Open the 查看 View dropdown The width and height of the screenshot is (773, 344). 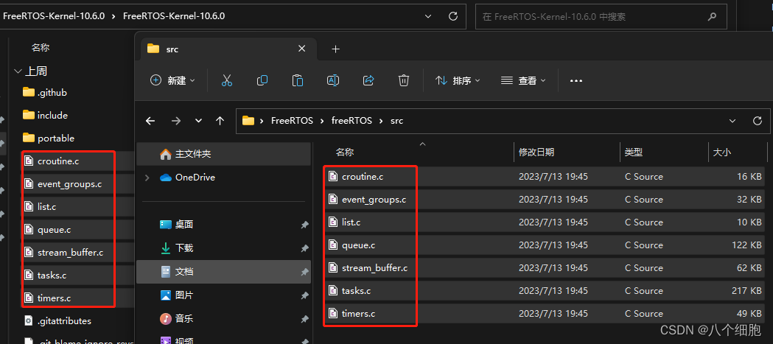click(523, 80)
